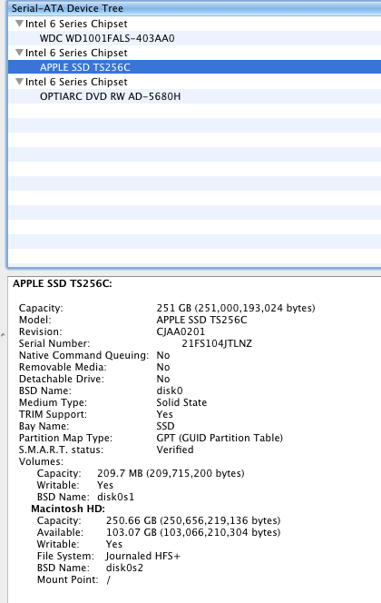Collapse the chipset node containing APPLE SSD TS256C
The width and height of the screenshot is (381, 603).
pos(19,53)
